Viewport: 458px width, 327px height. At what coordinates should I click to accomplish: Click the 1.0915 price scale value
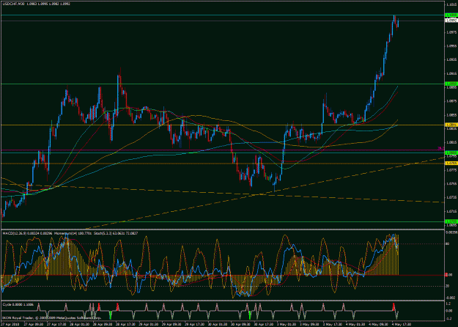(451, 73)
